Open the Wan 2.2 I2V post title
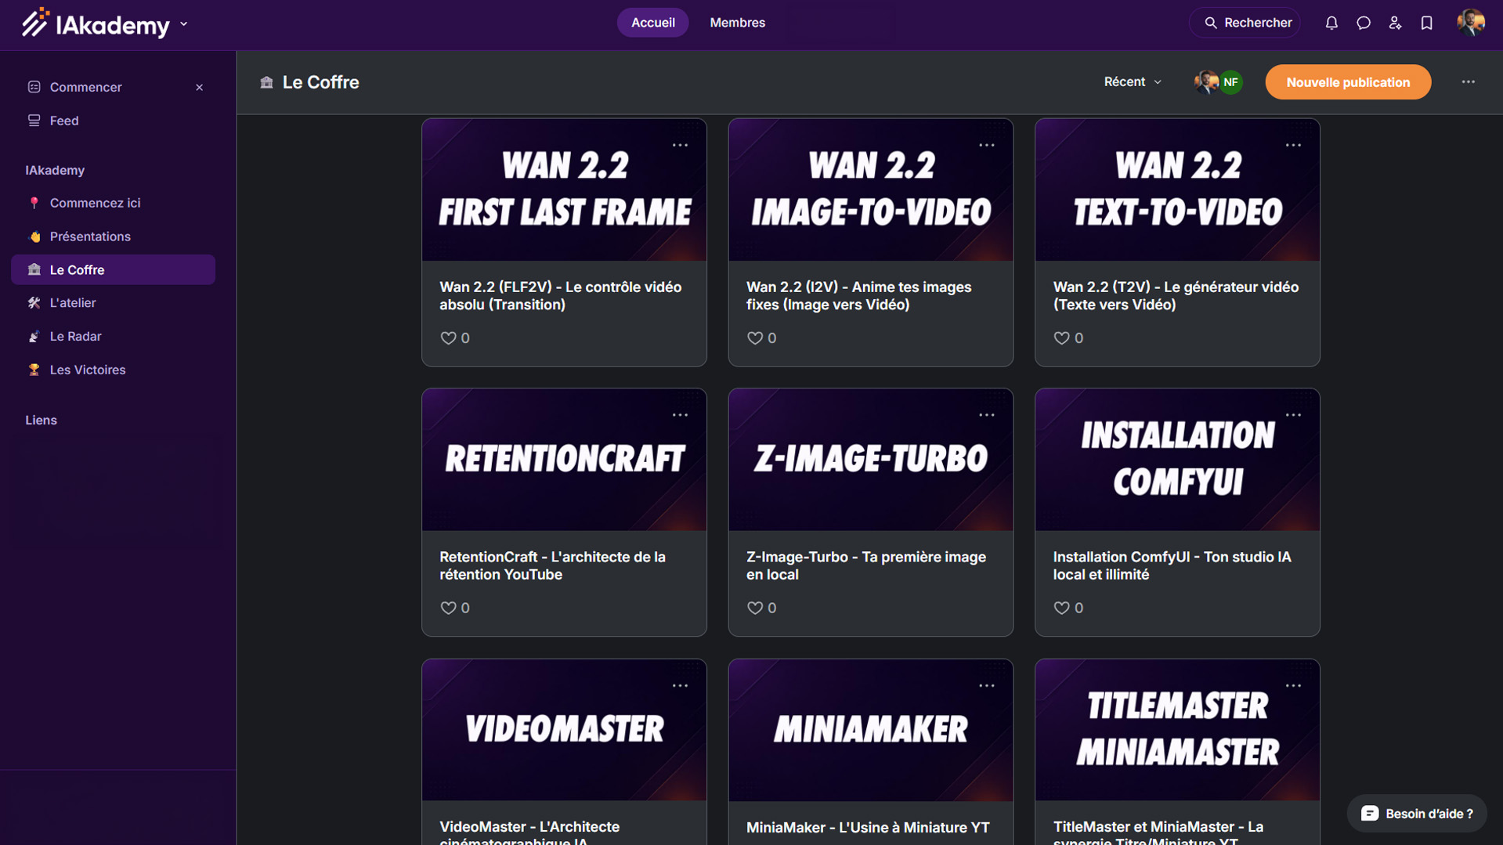 tap(859, 296)
